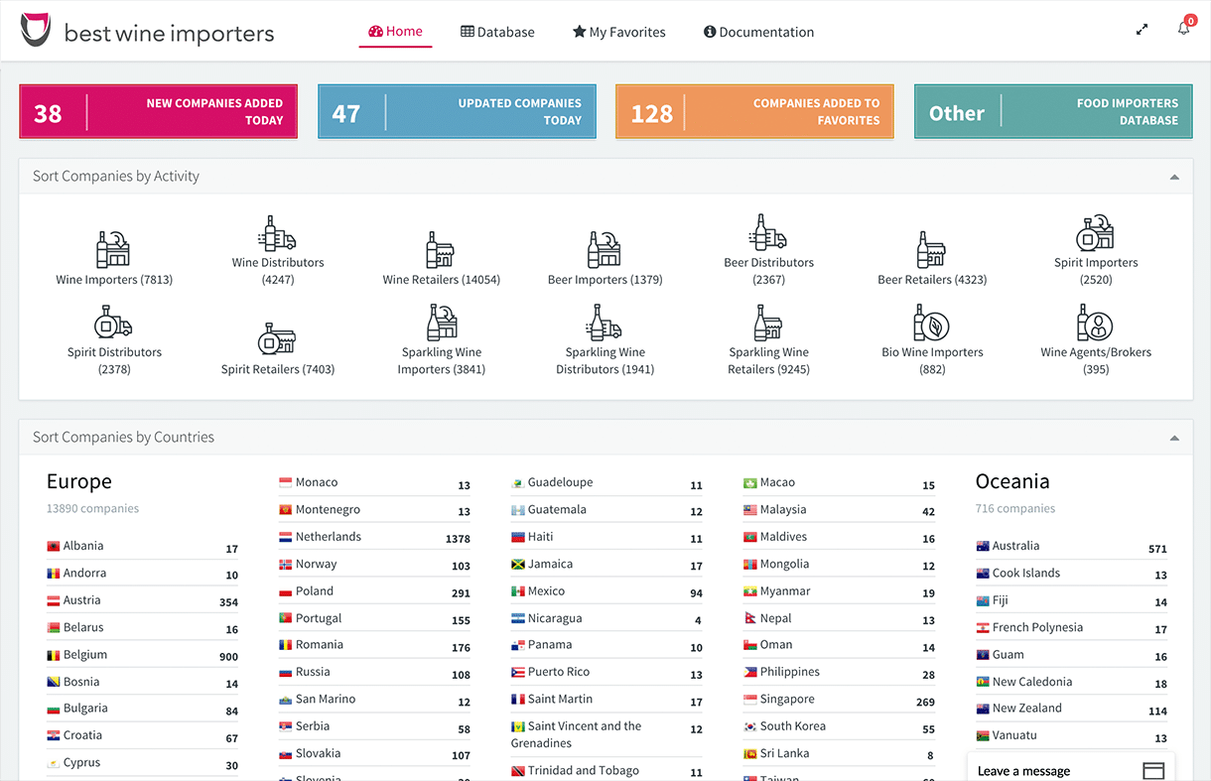Viewport: 1211px width, 781px height.
Task: Click the best wine importers logo
Action: point(147,32)
